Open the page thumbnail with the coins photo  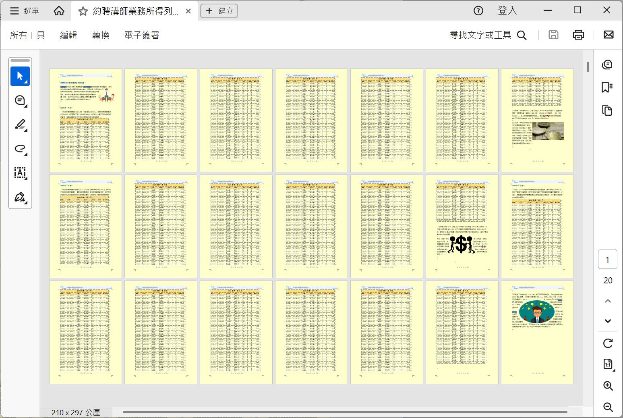click(537, 120)
